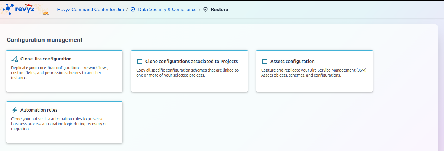Open the Revyz Command Center for Jira link
This screenshot has width=444, height=151.
click(x=91, y=10)
